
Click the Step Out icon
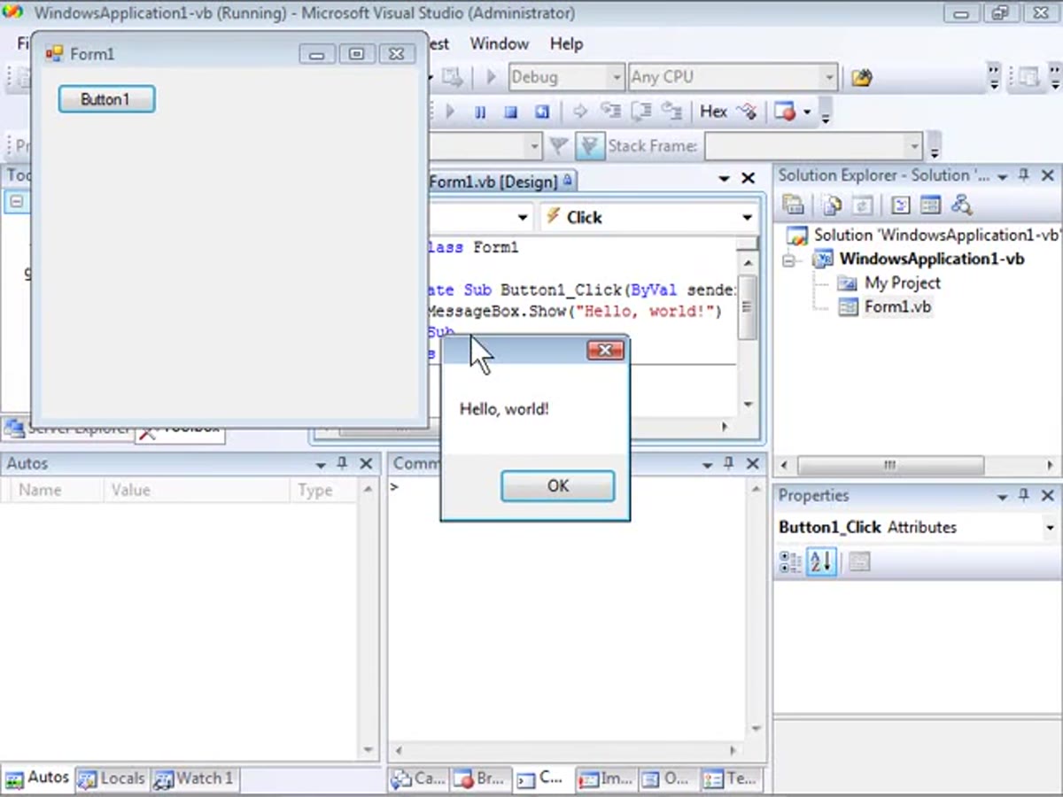click(x=672, y=112)
